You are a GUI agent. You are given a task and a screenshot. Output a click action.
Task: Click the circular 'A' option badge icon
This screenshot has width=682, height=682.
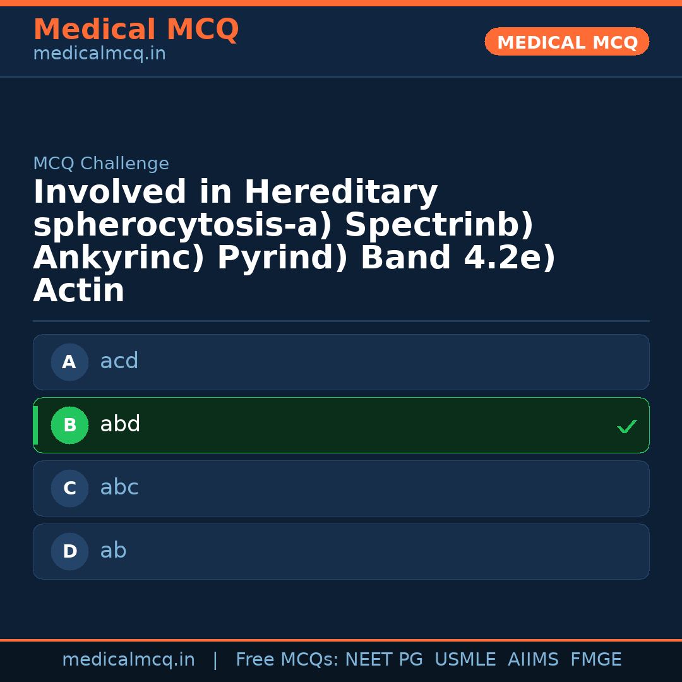click(69, 362)
